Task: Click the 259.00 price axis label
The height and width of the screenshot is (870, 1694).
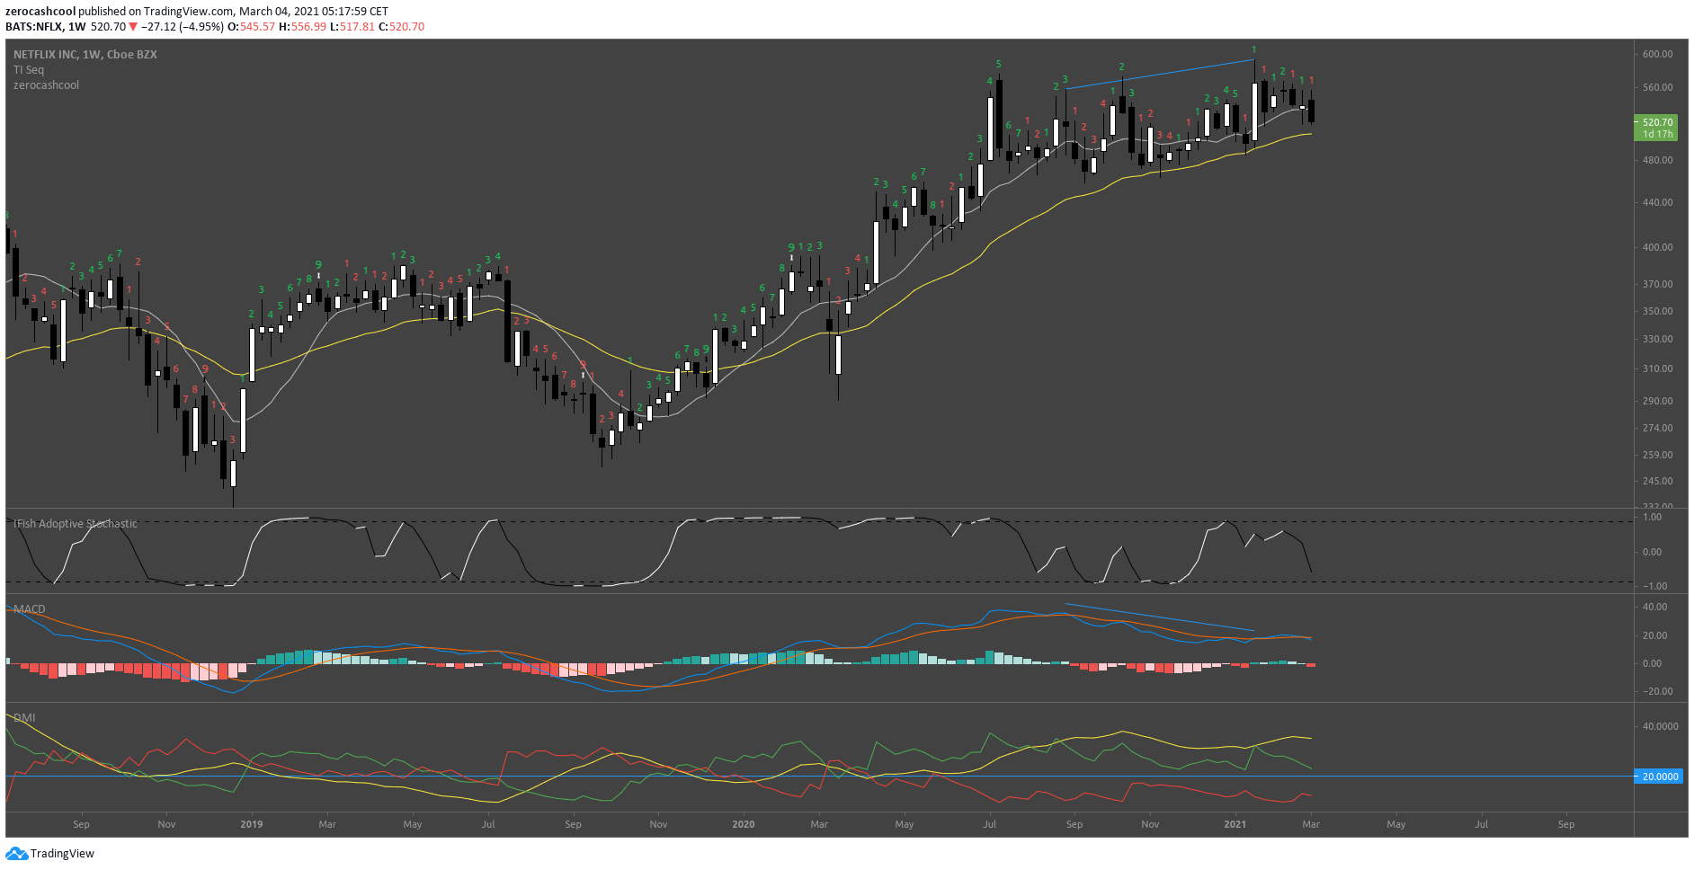Action: pos(1657,455)
